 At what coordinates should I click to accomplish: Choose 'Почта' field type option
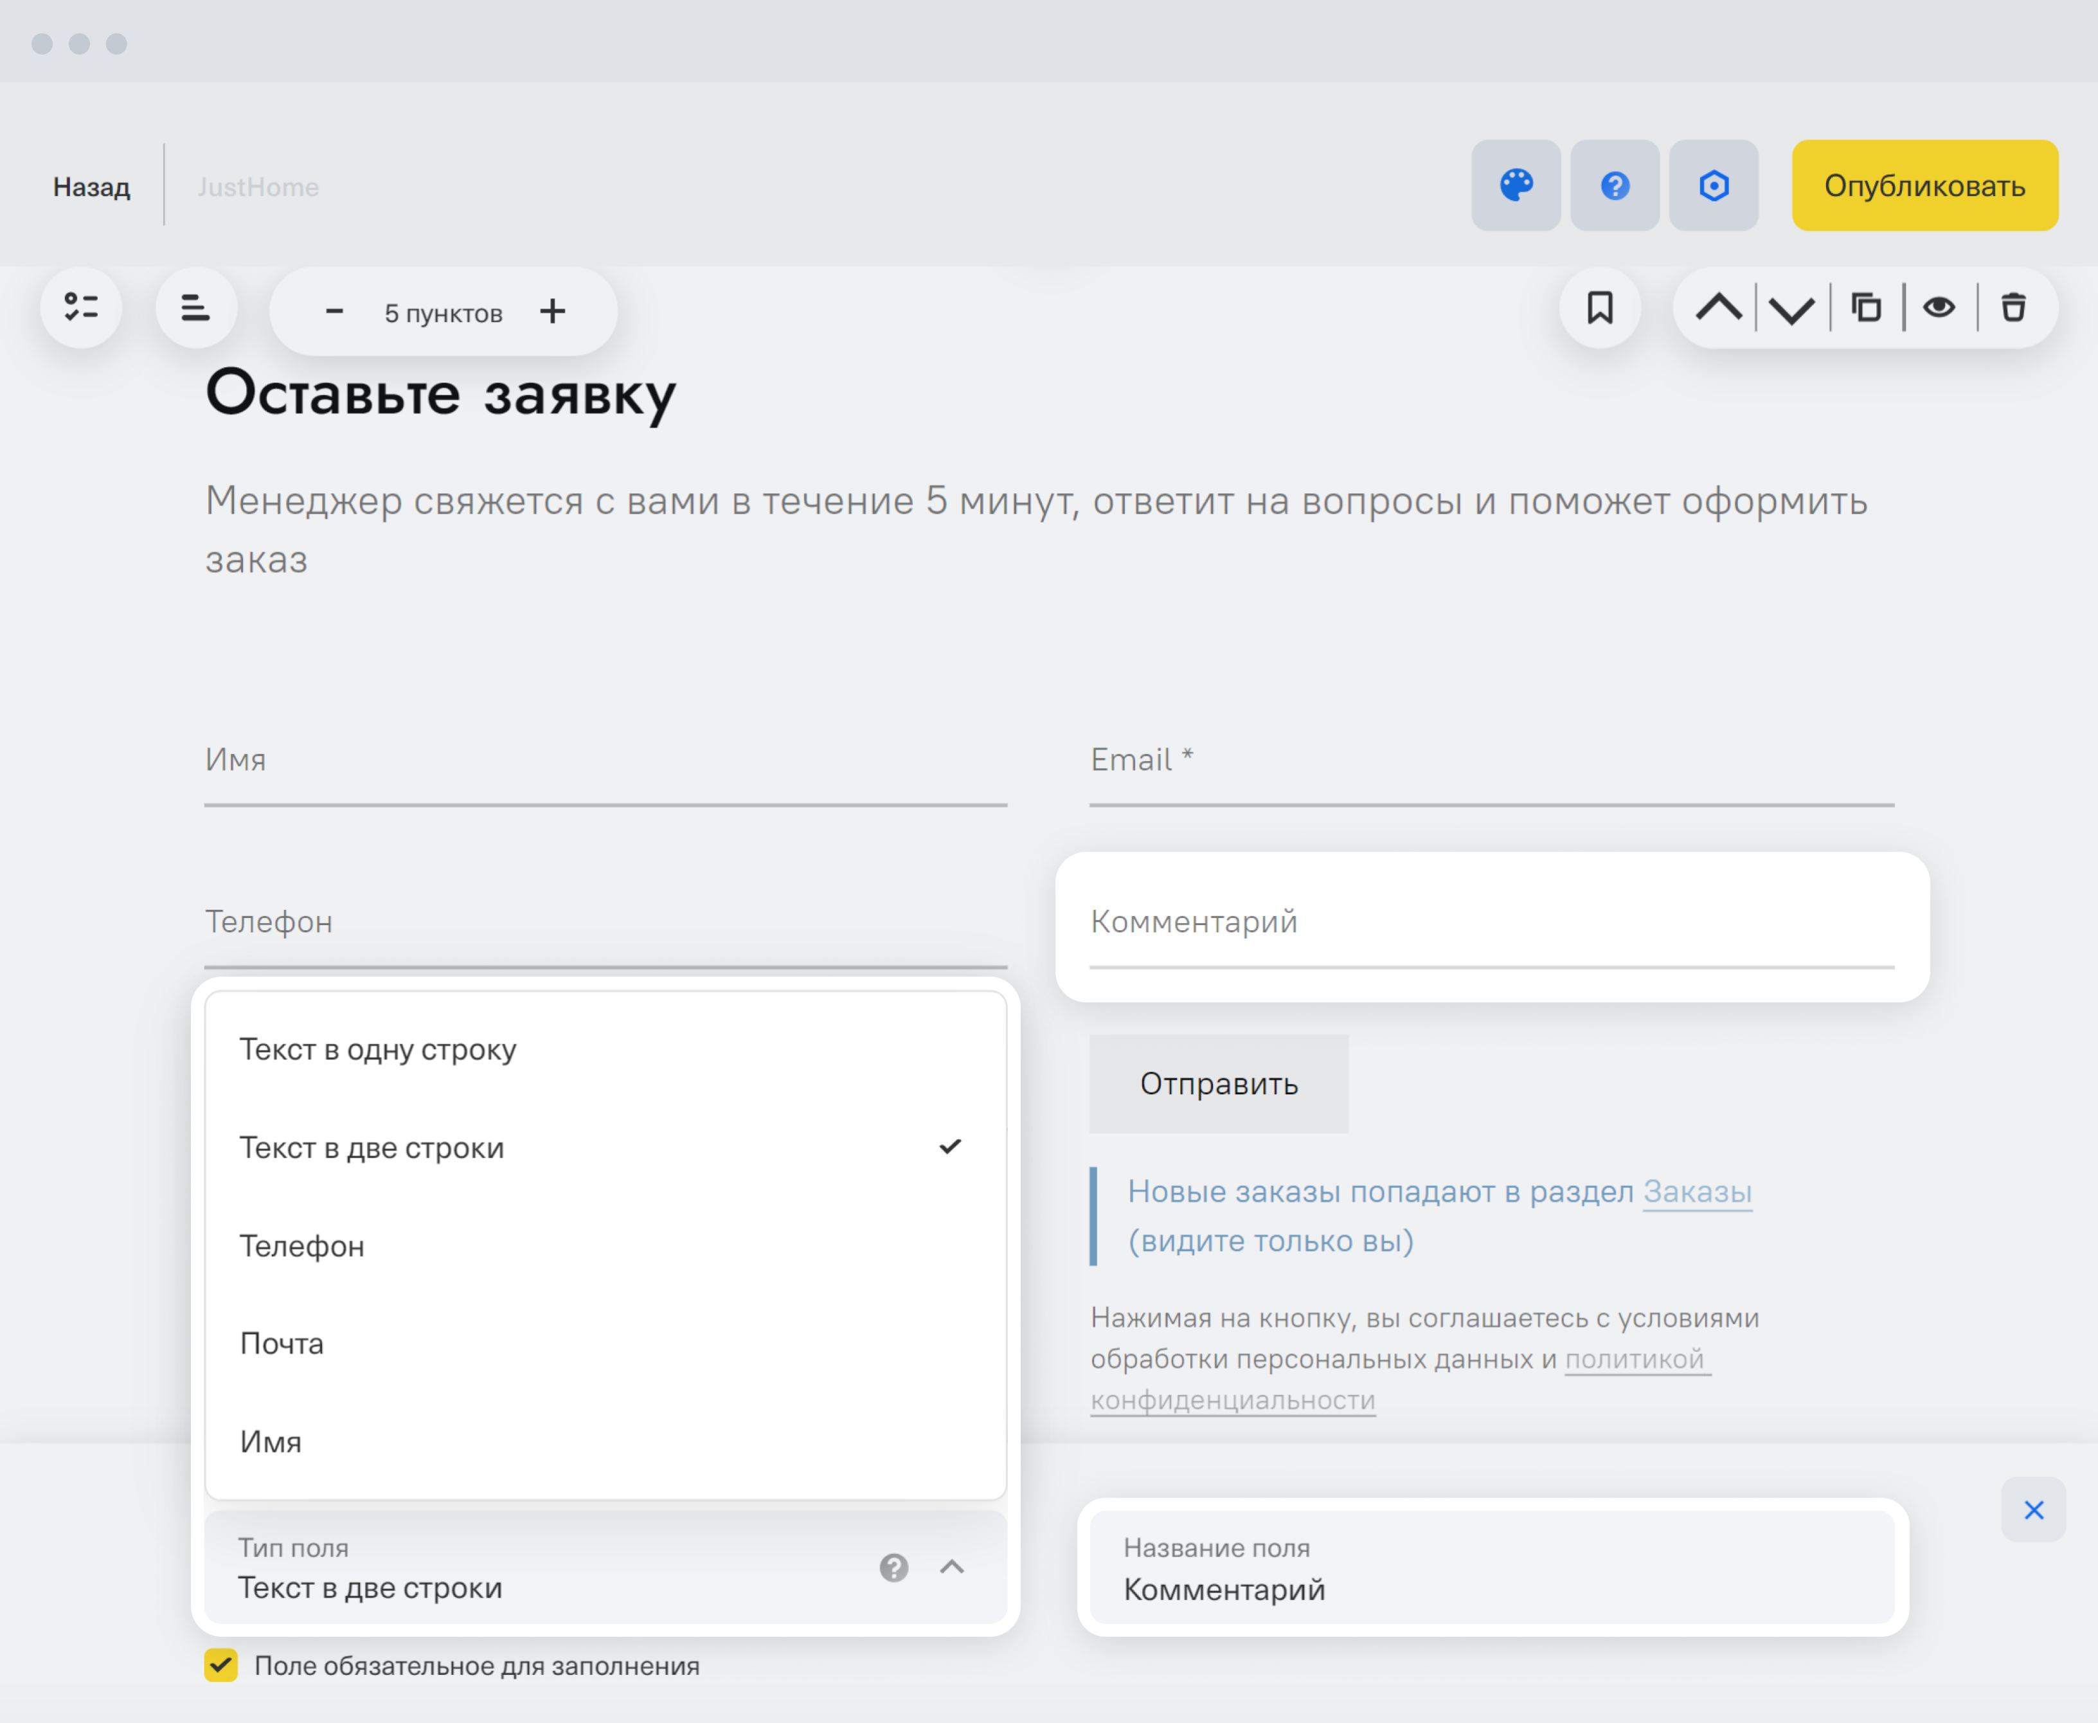[x=605, y=1343]
